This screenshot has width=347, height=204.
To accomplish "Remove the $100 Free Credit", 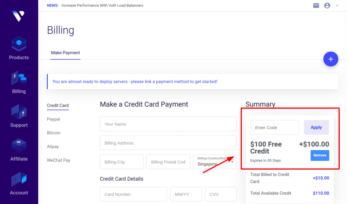I will [320, 155].
